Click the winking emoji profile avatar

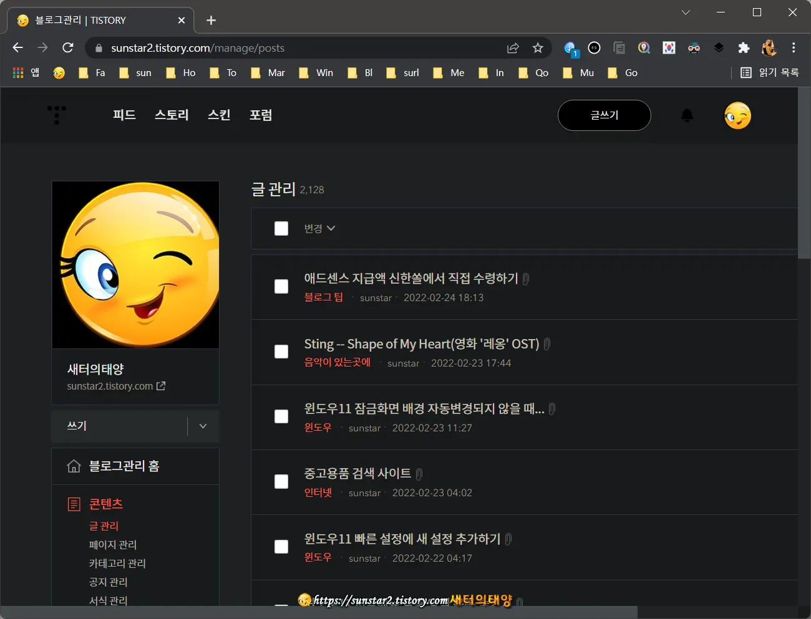point(737,115)
